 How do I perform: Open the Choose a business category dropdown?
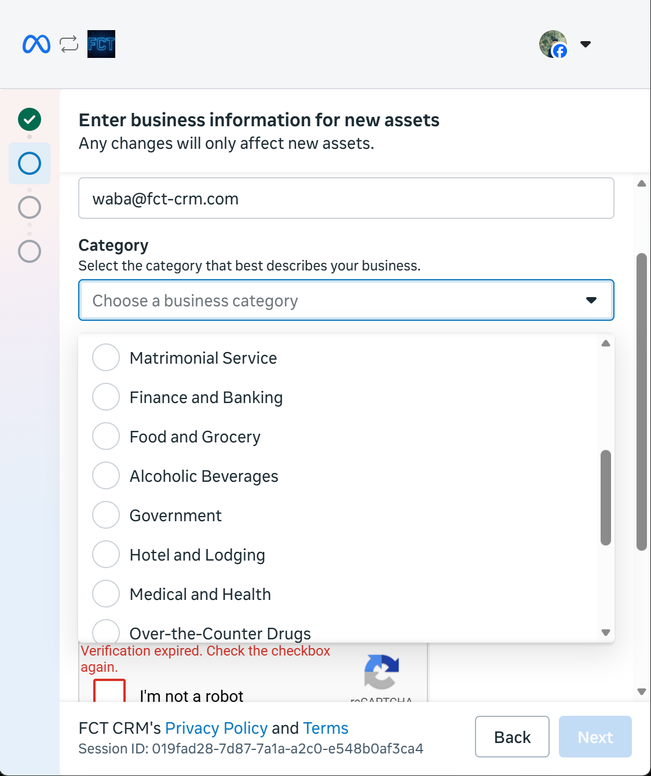[346, 300]
